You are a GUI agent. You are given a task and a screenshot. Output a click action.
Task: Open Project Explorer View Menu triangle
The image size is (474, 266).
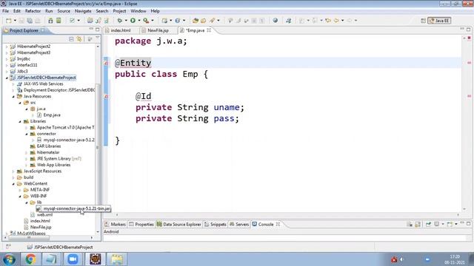[97, 38]
